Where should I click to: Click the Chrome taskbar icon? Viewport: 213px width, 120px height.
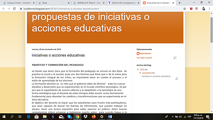77,117
